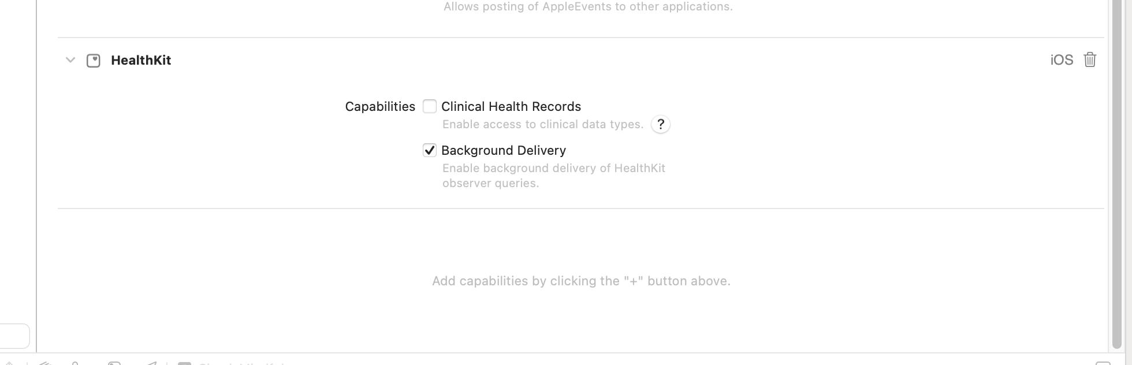
Task: Click the "Add capabilities" hint text
Action: coord(581,281)
